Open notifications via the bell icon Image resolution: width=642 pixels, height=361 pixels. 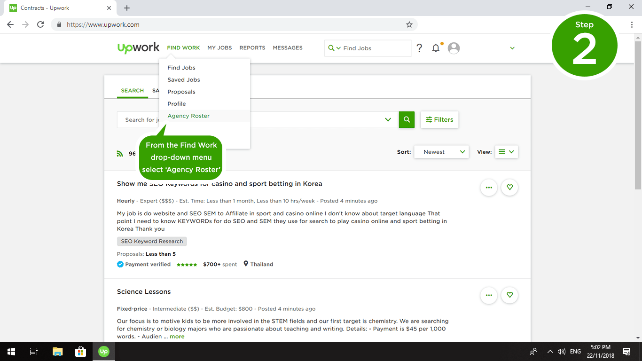[436, 47]
